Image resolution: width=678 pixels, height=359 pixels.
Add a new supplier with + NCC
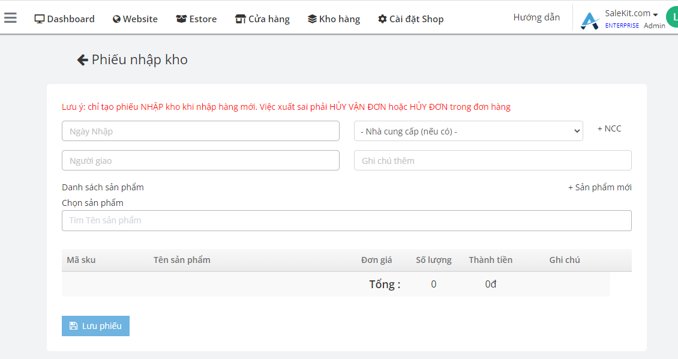pos(609,128)
